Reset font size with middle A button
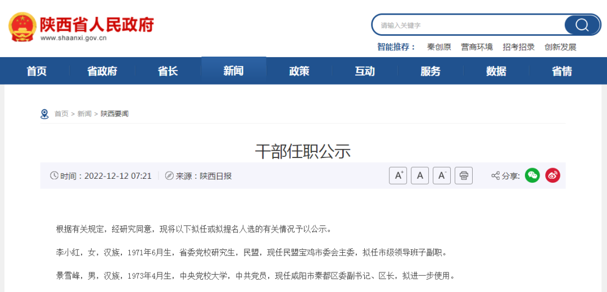This screenshot has height=292, width=607. tap(420, 176)
